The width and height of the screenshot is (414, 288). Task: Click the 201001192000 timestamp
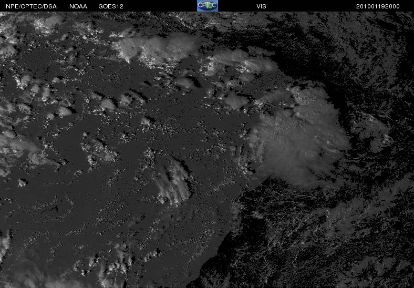click(x=378, y=6)
